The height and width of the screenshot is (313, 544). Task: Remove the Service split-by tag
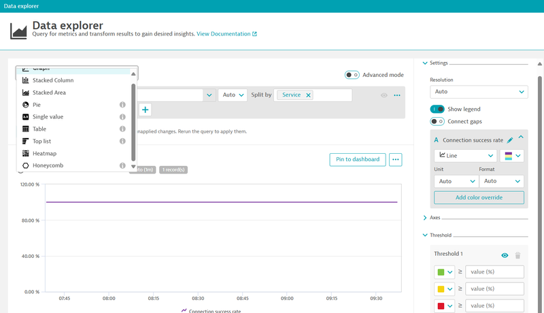(309, 95)
